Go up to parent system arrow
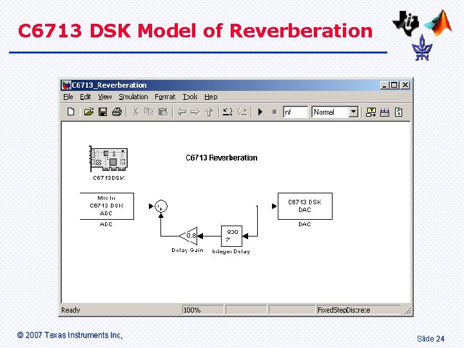 point(209,112)
